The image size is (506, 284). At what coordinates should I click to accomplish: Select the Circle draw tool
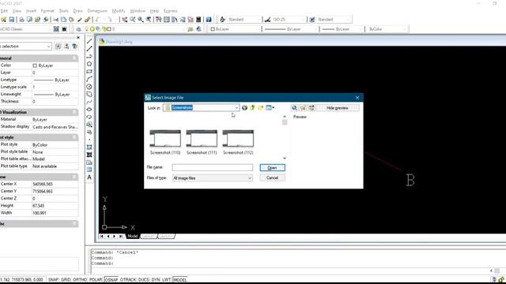89,87
